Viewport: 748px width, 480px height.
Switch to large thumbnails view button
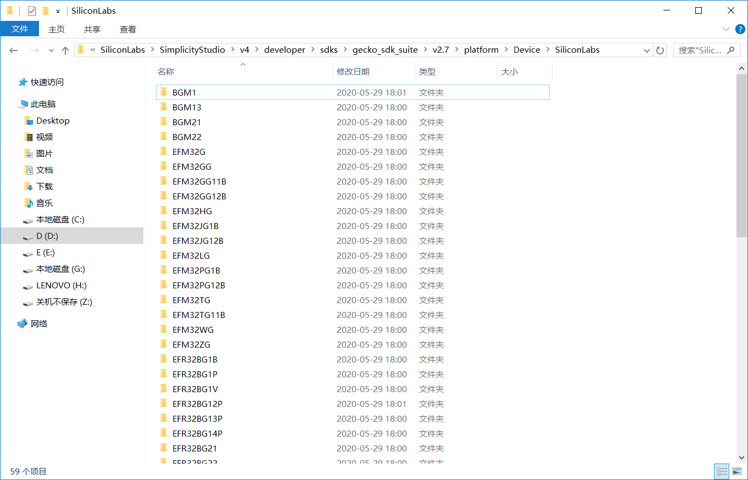pos(736,471)
